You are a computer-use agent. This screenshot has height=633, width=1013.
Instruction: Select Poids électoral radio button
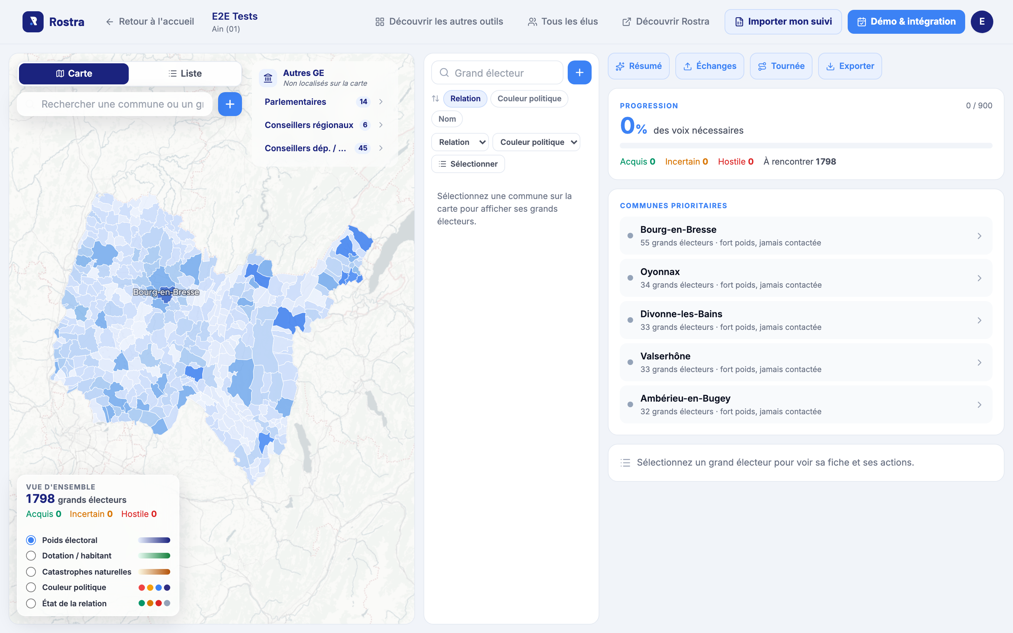pyautogui.click(x=31, y=540)
